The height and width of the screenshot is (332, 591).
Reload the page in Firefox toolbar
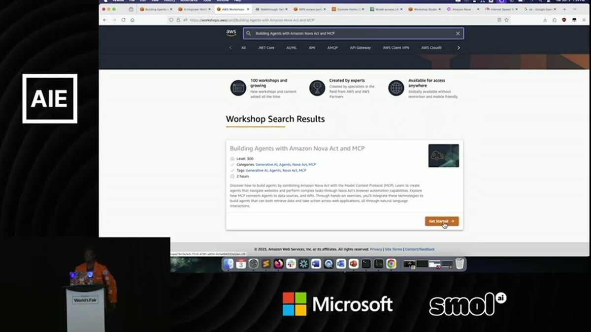[123, 20]
